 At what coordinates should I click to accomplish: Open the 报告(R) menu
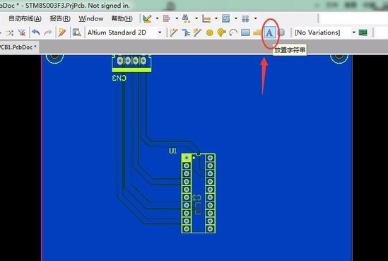(x=60, y=18)
